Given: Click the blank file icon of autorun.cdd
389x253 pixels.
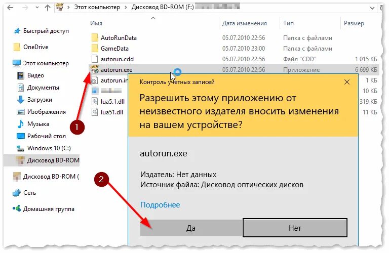Looking at the screenshot, I should (95, 59).
